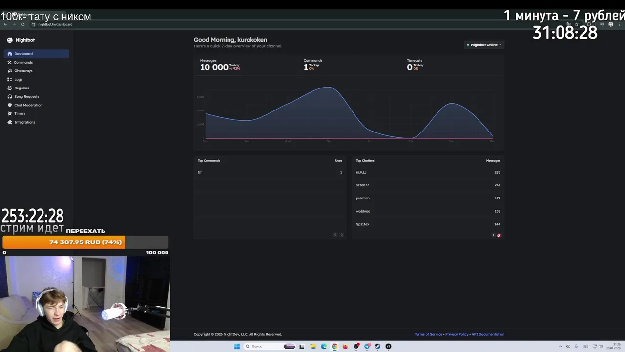
Task: Click the site info icon beside the URL
Action: click(33, 24)
